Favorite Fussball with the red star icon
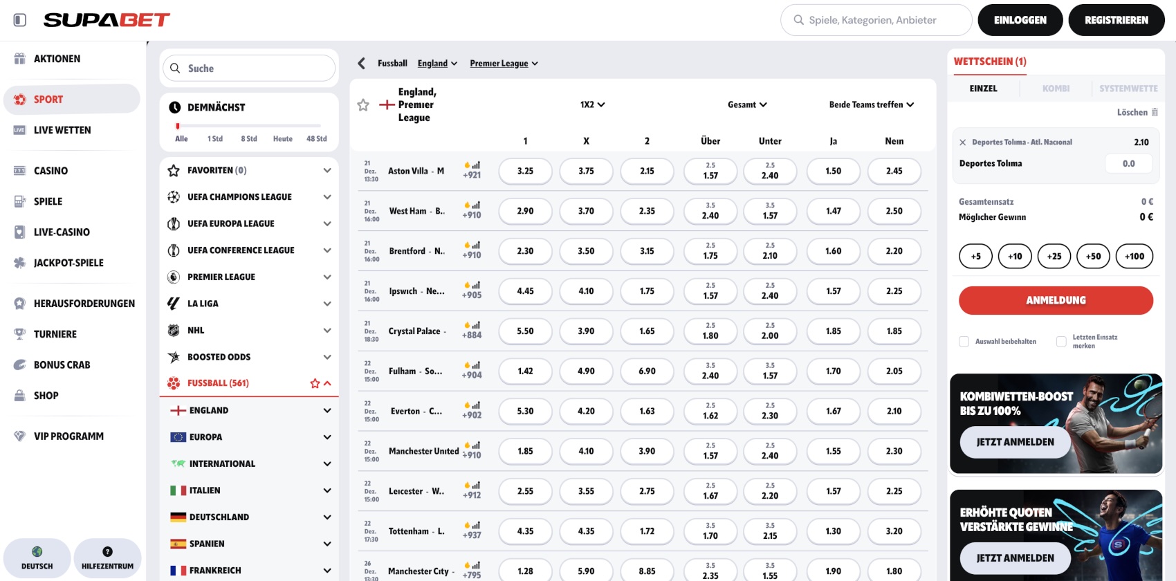 (315, 383)
